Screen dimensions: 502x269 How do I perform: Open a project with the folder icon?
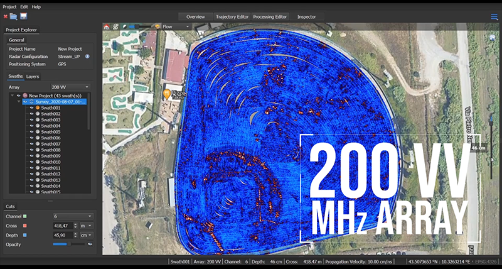point(13,16)
